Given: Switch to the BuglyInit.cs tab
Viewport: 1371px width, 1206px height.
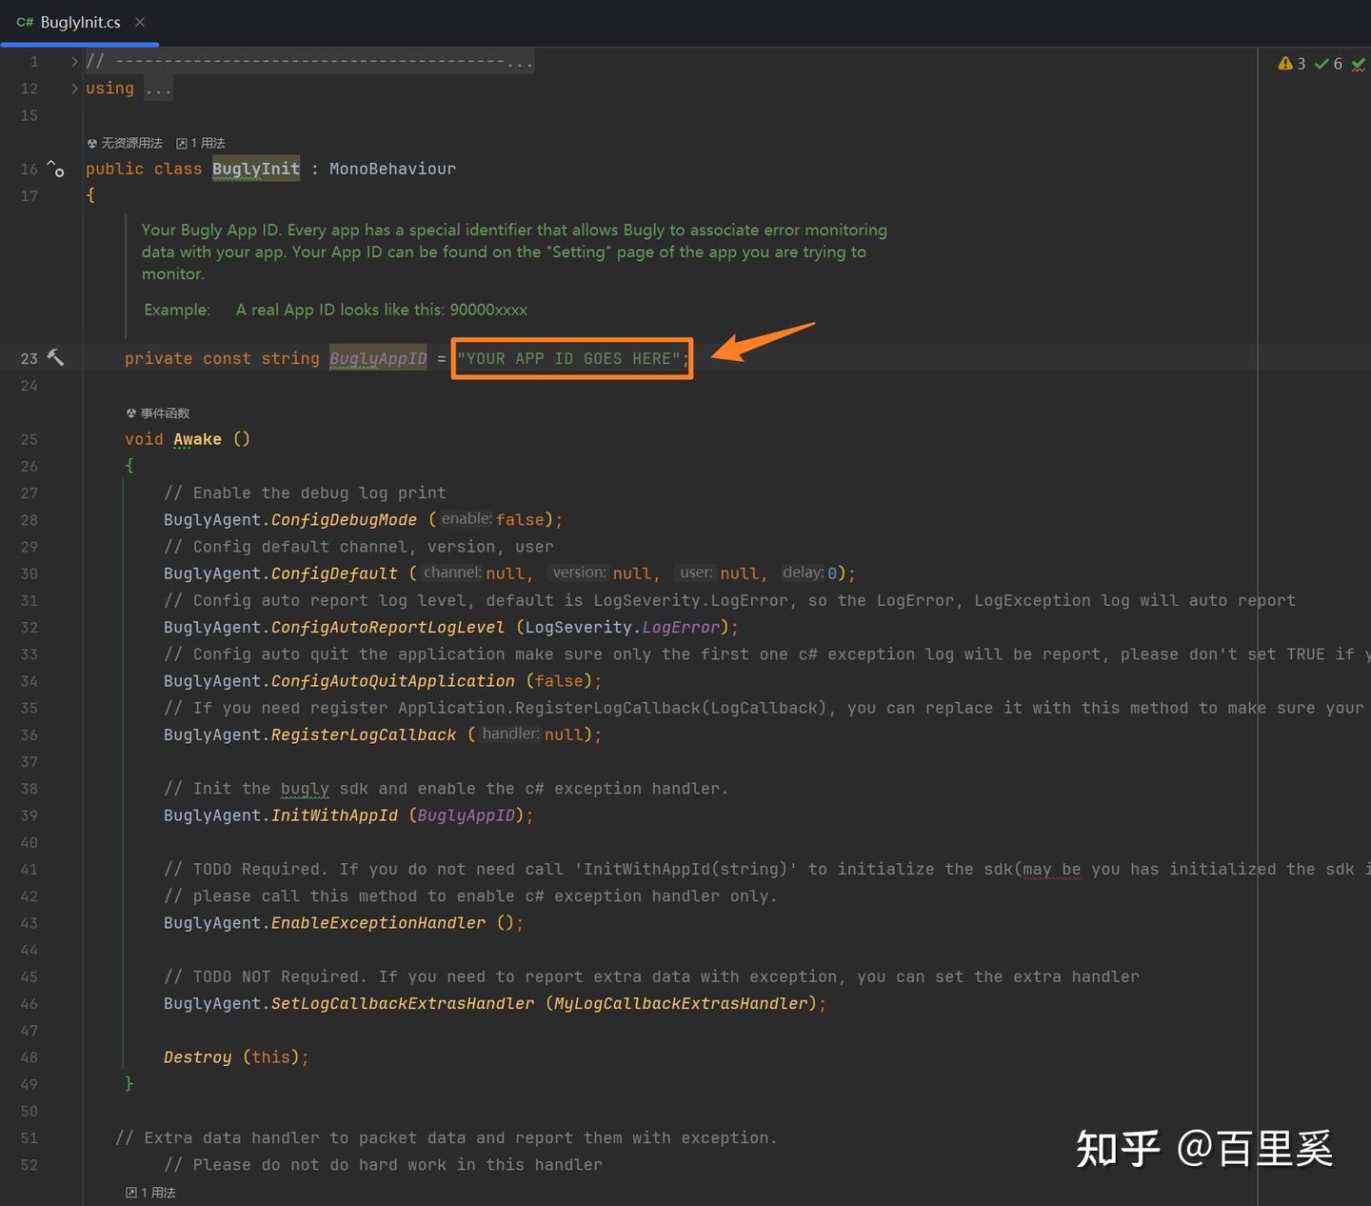Looking at the screenshot, I should [80, 22].
